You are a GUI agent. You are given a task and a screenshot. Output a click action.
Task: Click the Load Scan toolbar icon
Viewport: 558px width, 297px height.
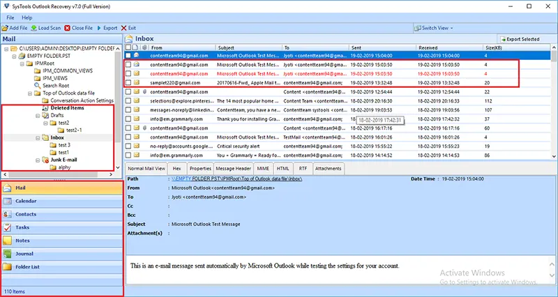[33, 28]
